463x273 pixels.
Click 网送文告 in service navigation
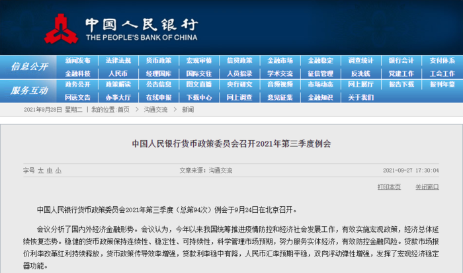(77, 97)
